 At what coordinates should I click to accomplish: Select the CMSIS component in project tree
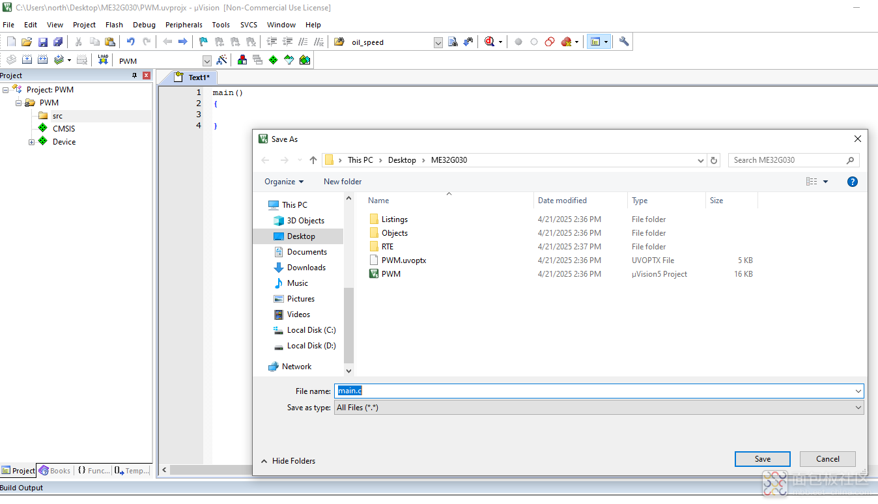click(64, 129)
